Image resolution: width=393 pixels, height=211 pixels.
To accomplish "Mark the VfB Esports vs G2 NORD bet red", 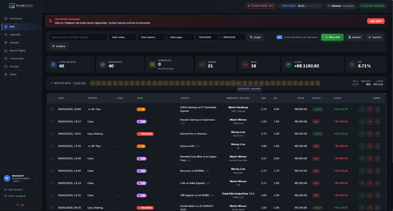I will click(370, 195).
